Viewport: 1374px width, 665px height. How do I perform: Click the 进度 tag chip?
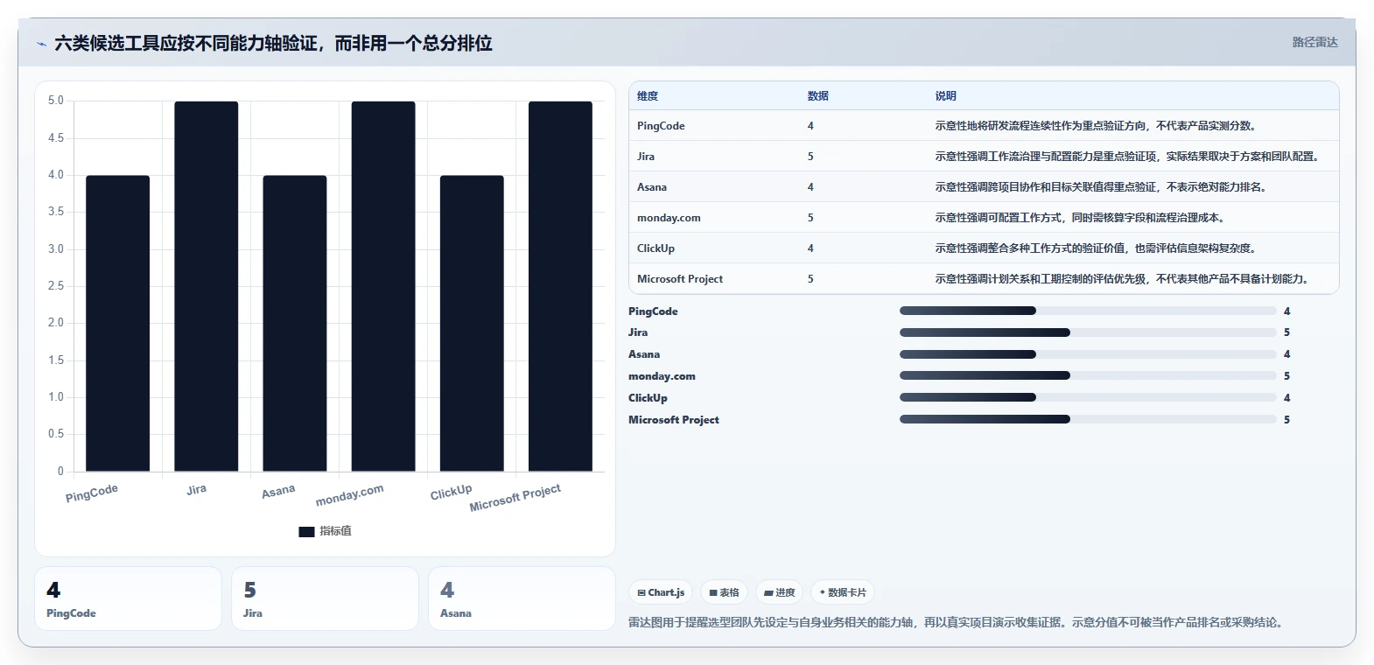[779, 592]
